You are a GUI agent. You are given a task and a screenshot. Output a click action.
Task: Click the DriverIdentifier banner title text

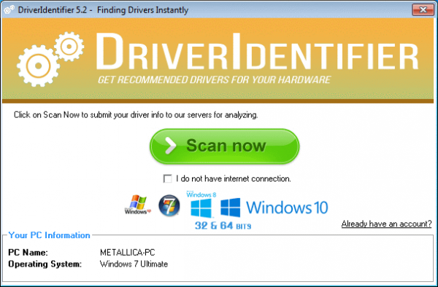(x=257, y=52)
